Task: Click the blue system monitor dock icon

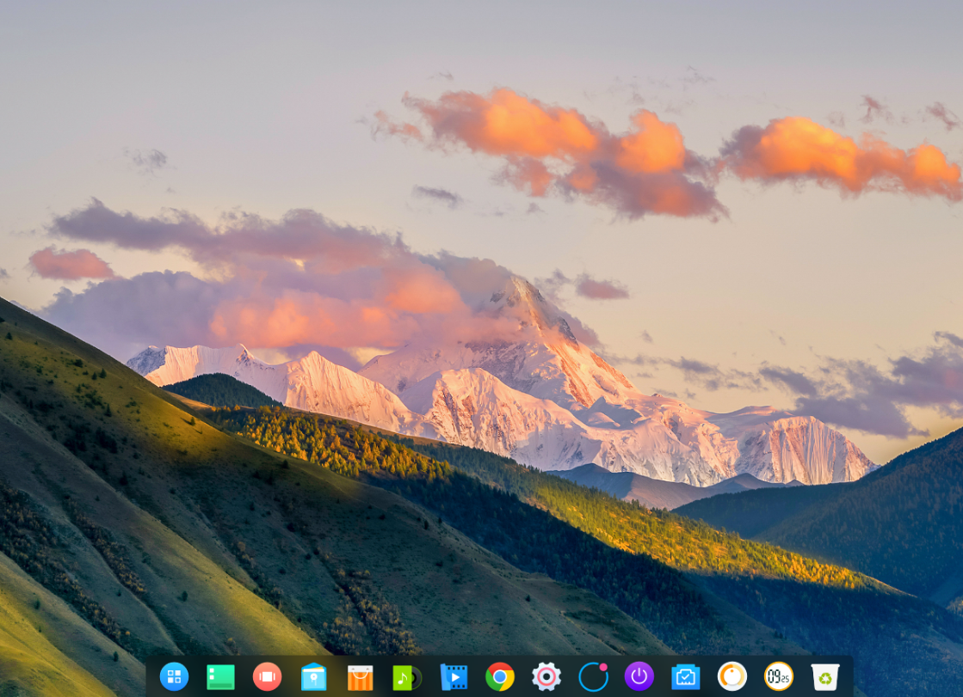Action: tap(686, 677)
